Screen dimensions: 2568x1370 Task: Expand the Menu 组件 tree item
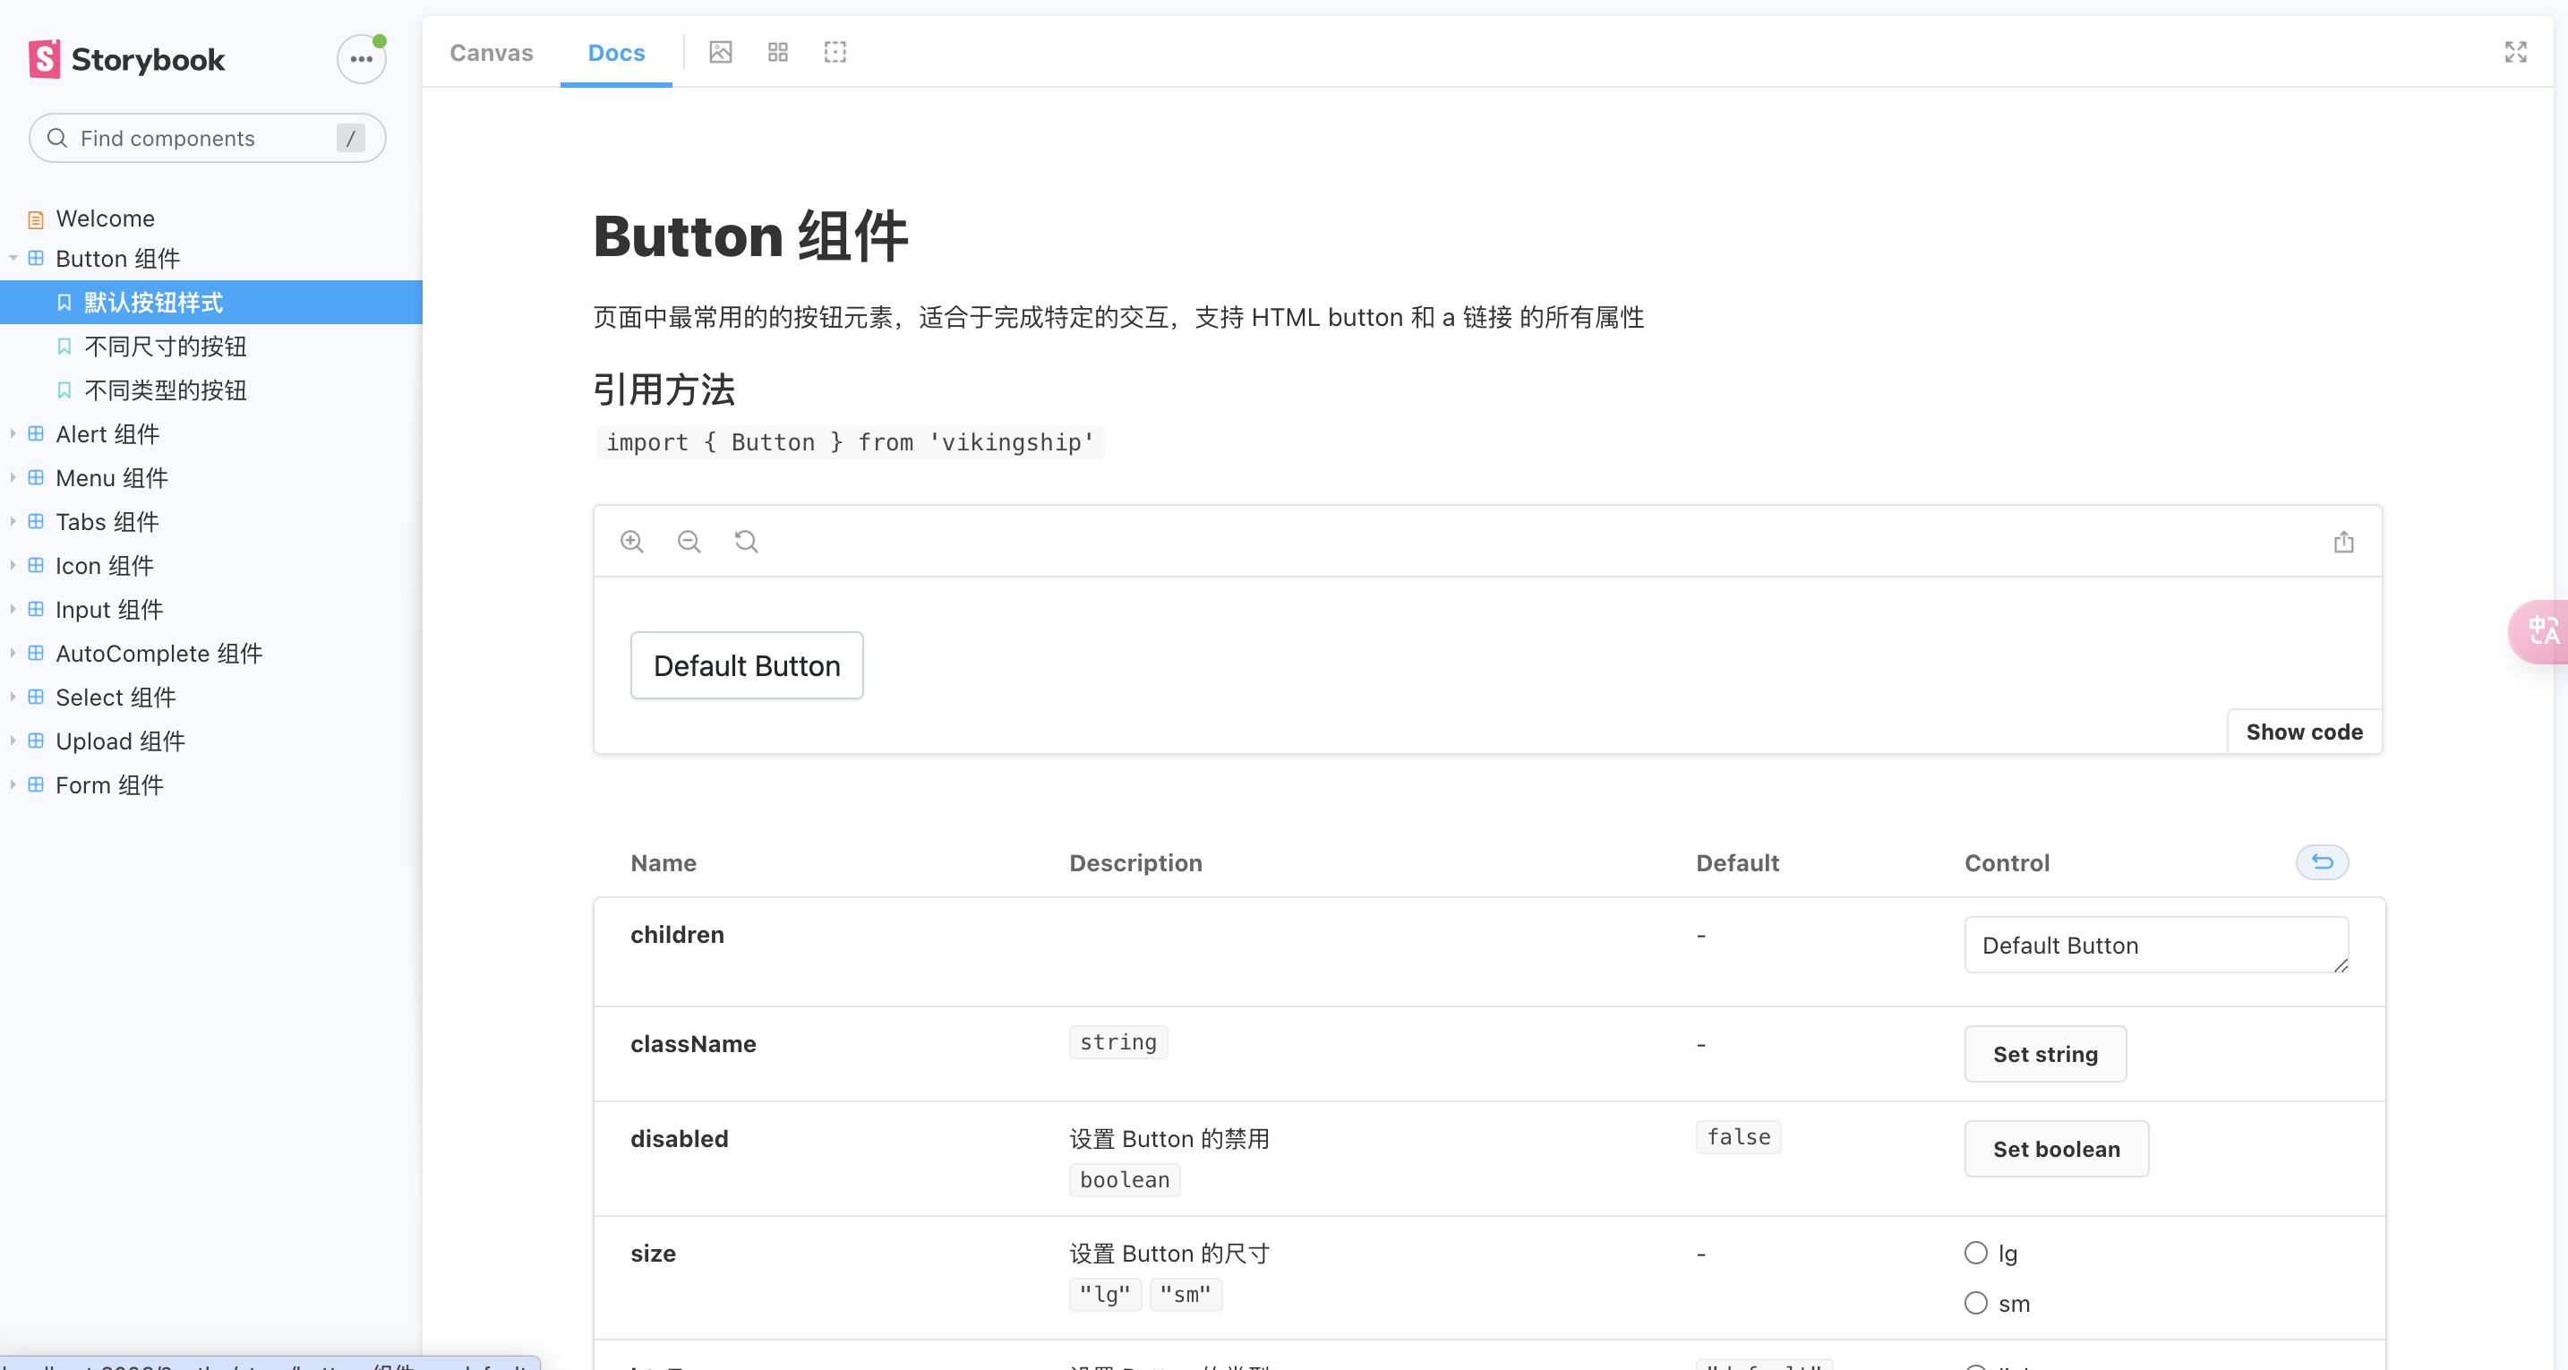coord(112,477)
